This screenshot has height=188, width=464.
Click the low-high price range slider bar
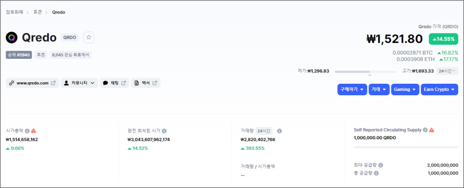pyautogui.click(x=366, y=72)
